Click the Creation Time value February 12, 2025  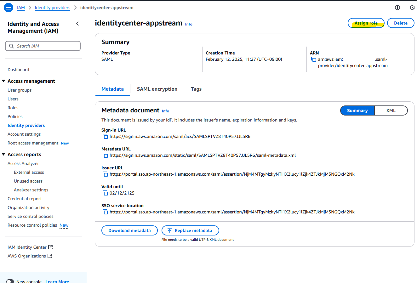point(244,59)
